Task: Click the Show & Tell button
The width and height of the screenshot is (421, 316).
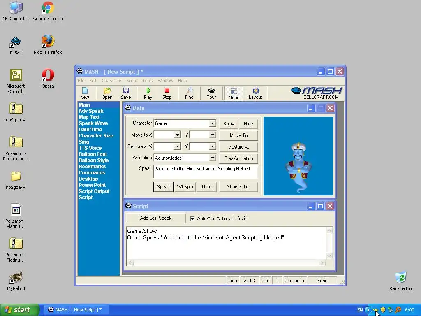Action: (239, 187)
